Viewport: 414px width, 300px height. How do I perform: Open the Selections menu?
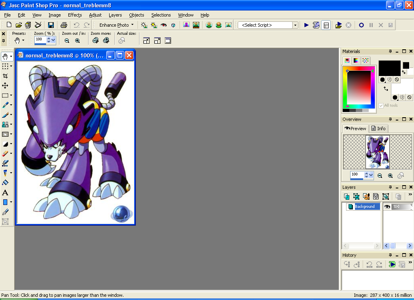pos(161,15)
